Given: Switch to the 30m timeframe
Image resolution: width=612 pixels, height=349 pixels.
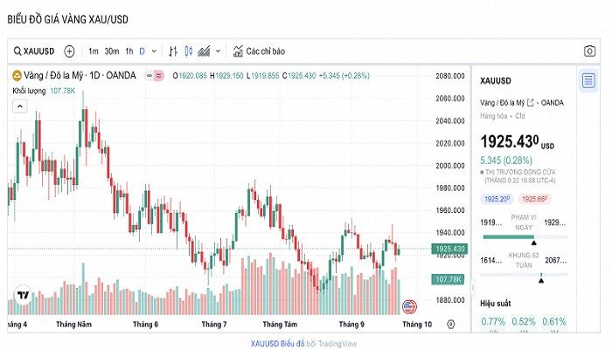Looking at the screenshot, I should coord(111,51).
